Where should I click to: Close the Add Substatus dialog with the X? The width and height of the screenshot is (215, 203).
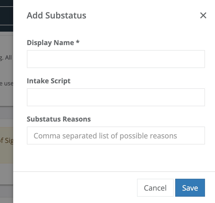(203, 16)
